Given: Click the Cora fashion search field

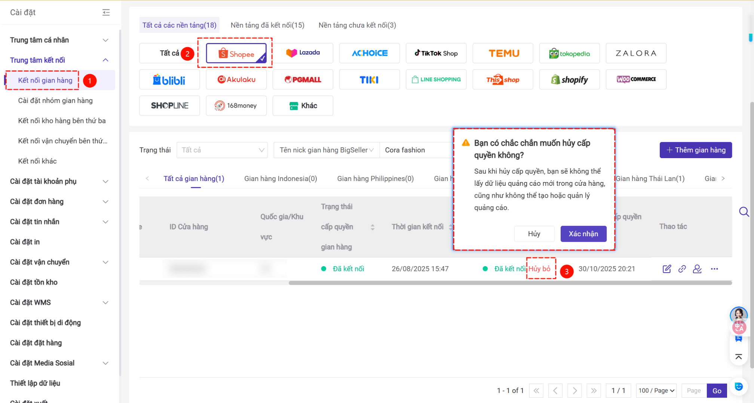Looking at the screenshot, I should 415,150.
